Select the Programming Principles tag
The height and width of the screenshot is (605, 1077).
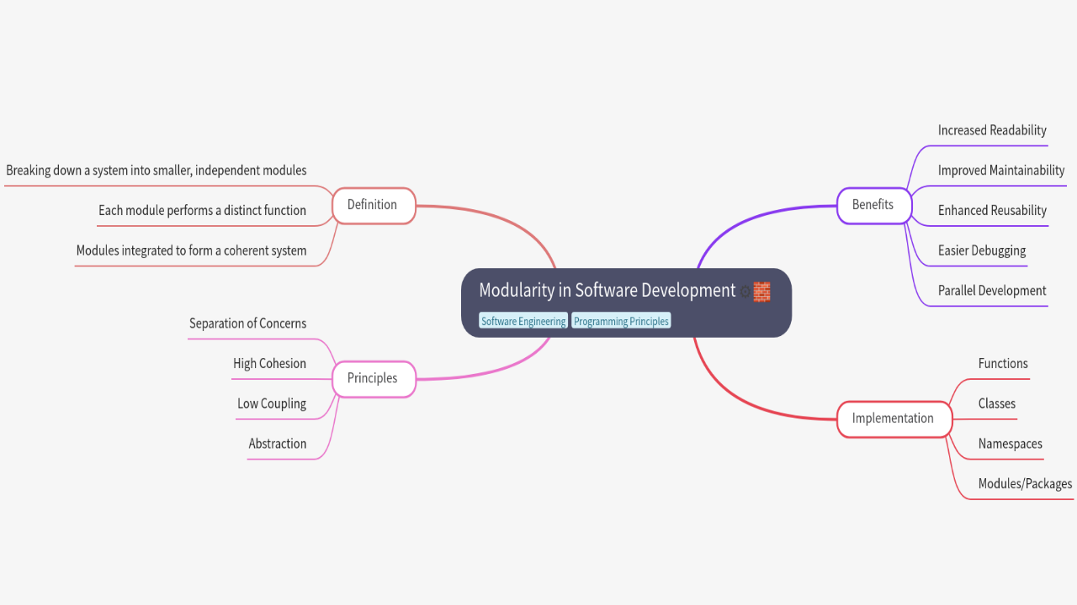click(621, 321)
